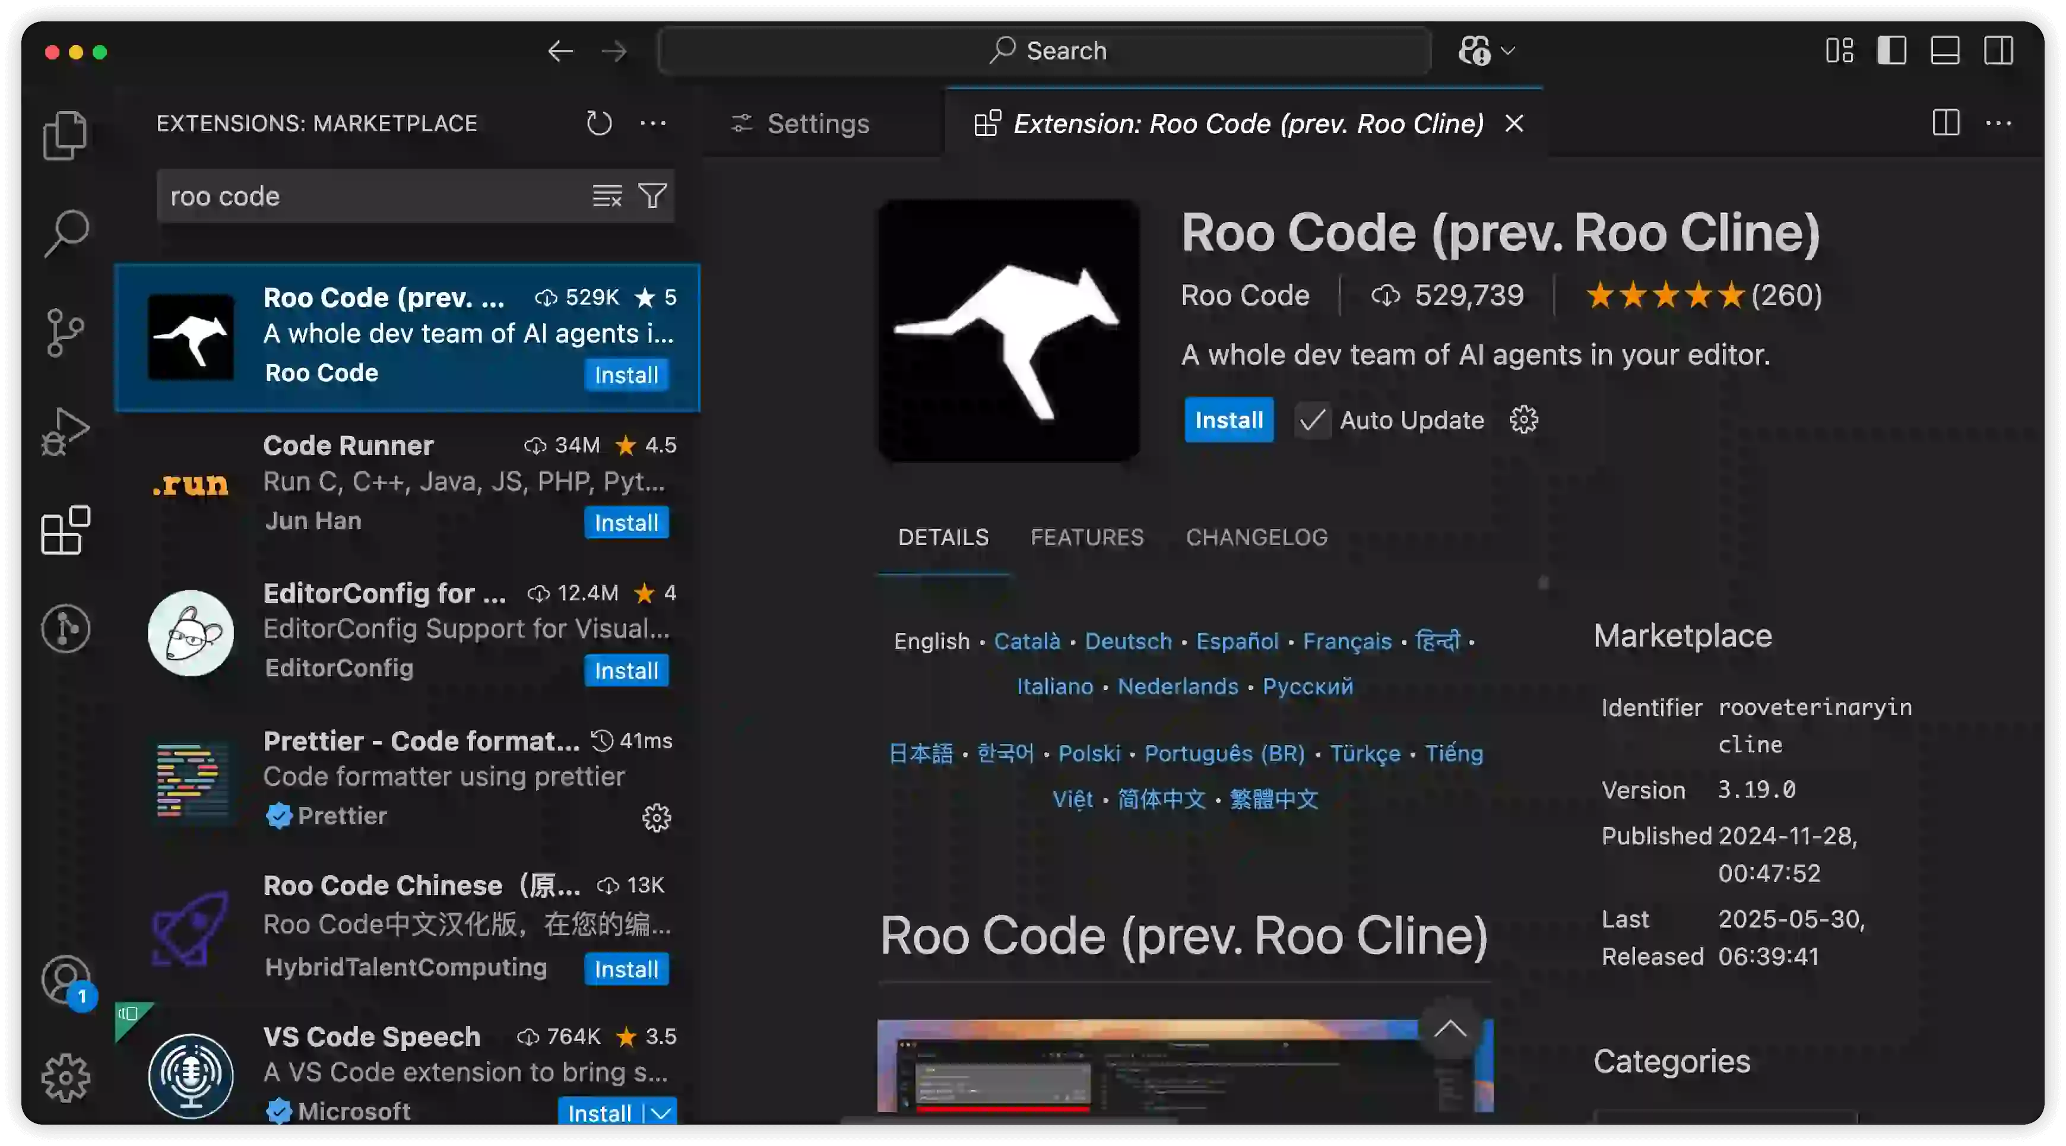Select VS Code Speech list item title
The image size is (2066, 1146).
[x=371, y=1036]
